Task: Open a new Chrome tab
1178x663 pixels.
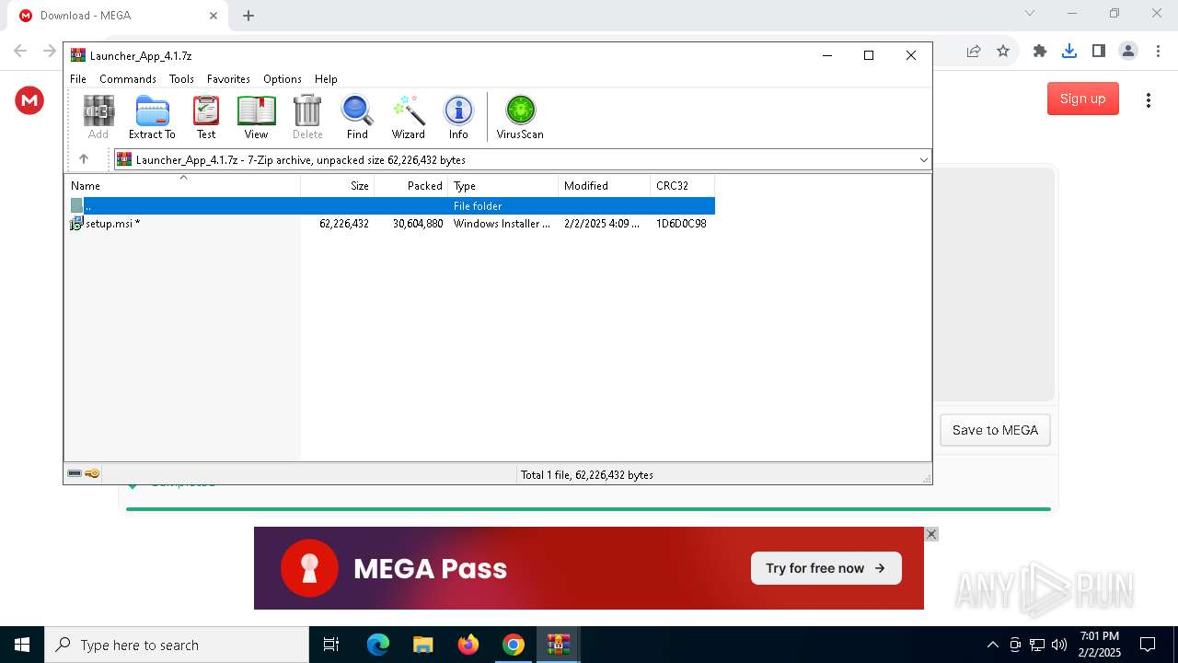Action: coord(248,16)
